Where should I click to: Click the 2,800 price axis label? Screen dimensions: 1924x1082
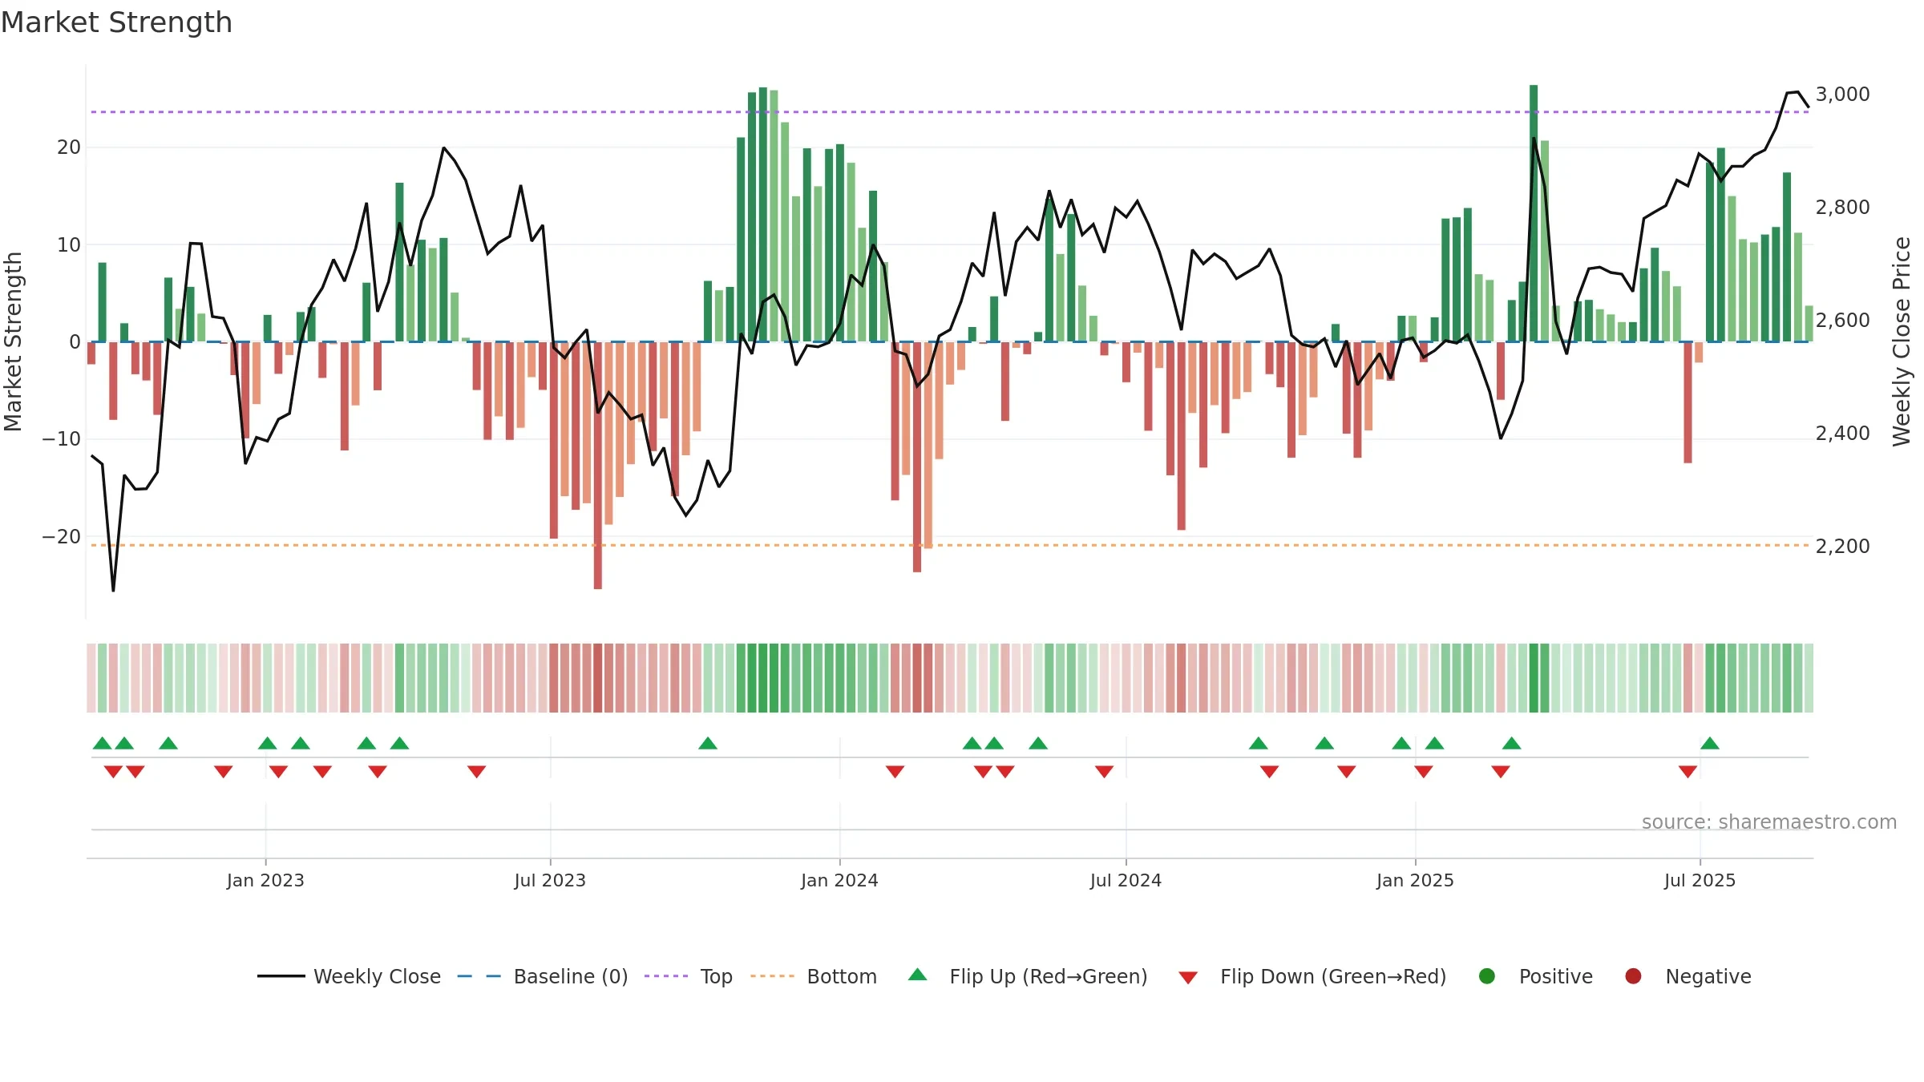click(1842, 208)
